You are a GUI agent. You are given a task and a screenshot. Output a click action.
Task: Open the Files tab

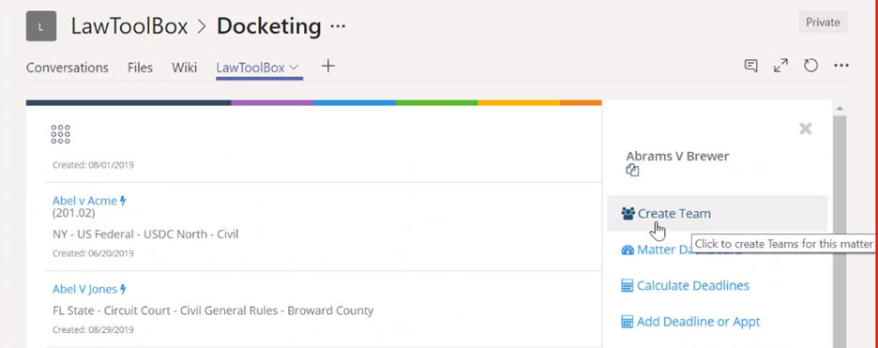coord(140,68)
